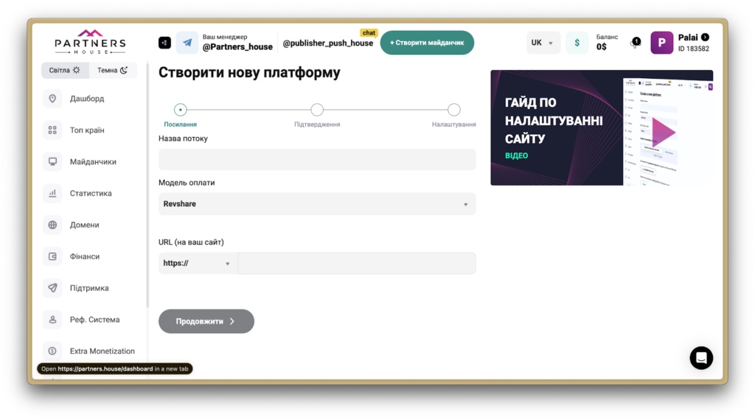Click the Partners House logo
The width and height of the screenshot is (755, 420).
coord(90,42)
